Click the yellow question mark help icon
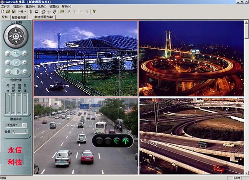The height and width of the screenshot is (180, 249). (94, 11)
